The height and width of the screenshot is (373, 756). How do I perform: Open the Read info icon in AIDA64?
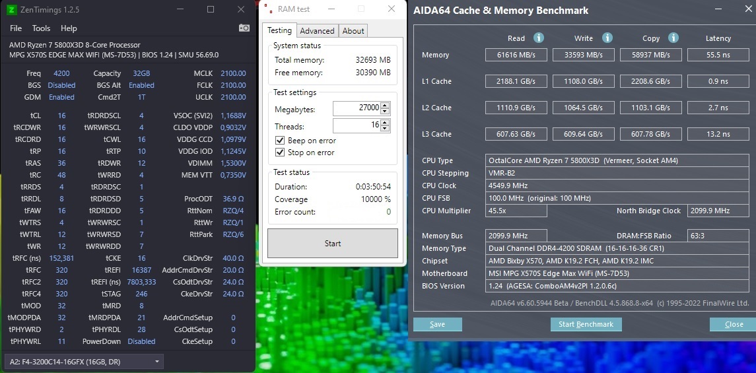tap(539, 38)
